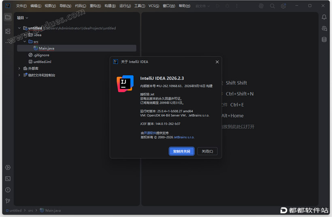The height and width of the screenshot is (217, 332).
Task: Open the Terminal tool window icon
Action: click(x=8, y=179)
